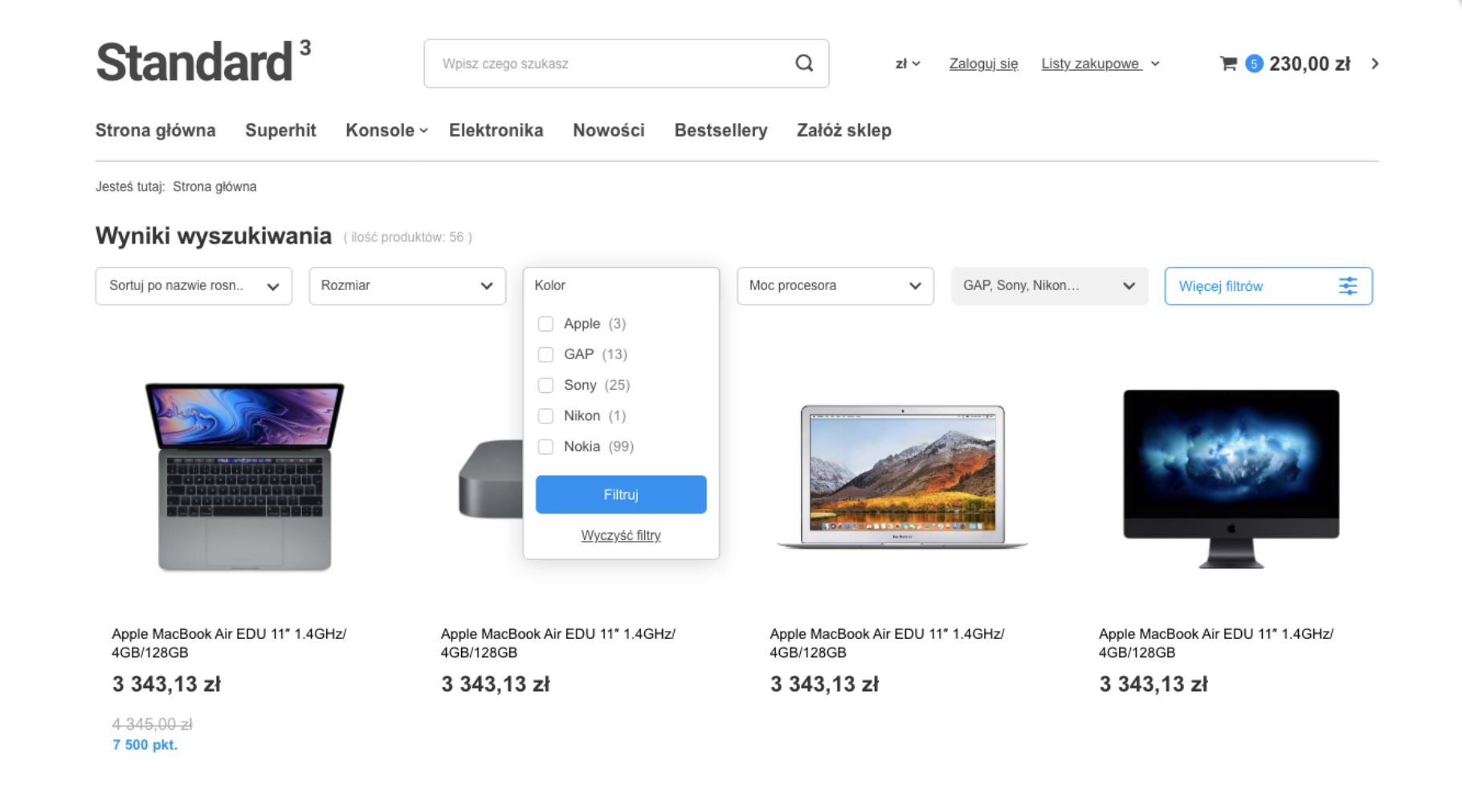This screenshot has width=1462, height=802.
Task: Open the MacBook Air mountain wallpaper thumbnail
Action: click(902, 477)
